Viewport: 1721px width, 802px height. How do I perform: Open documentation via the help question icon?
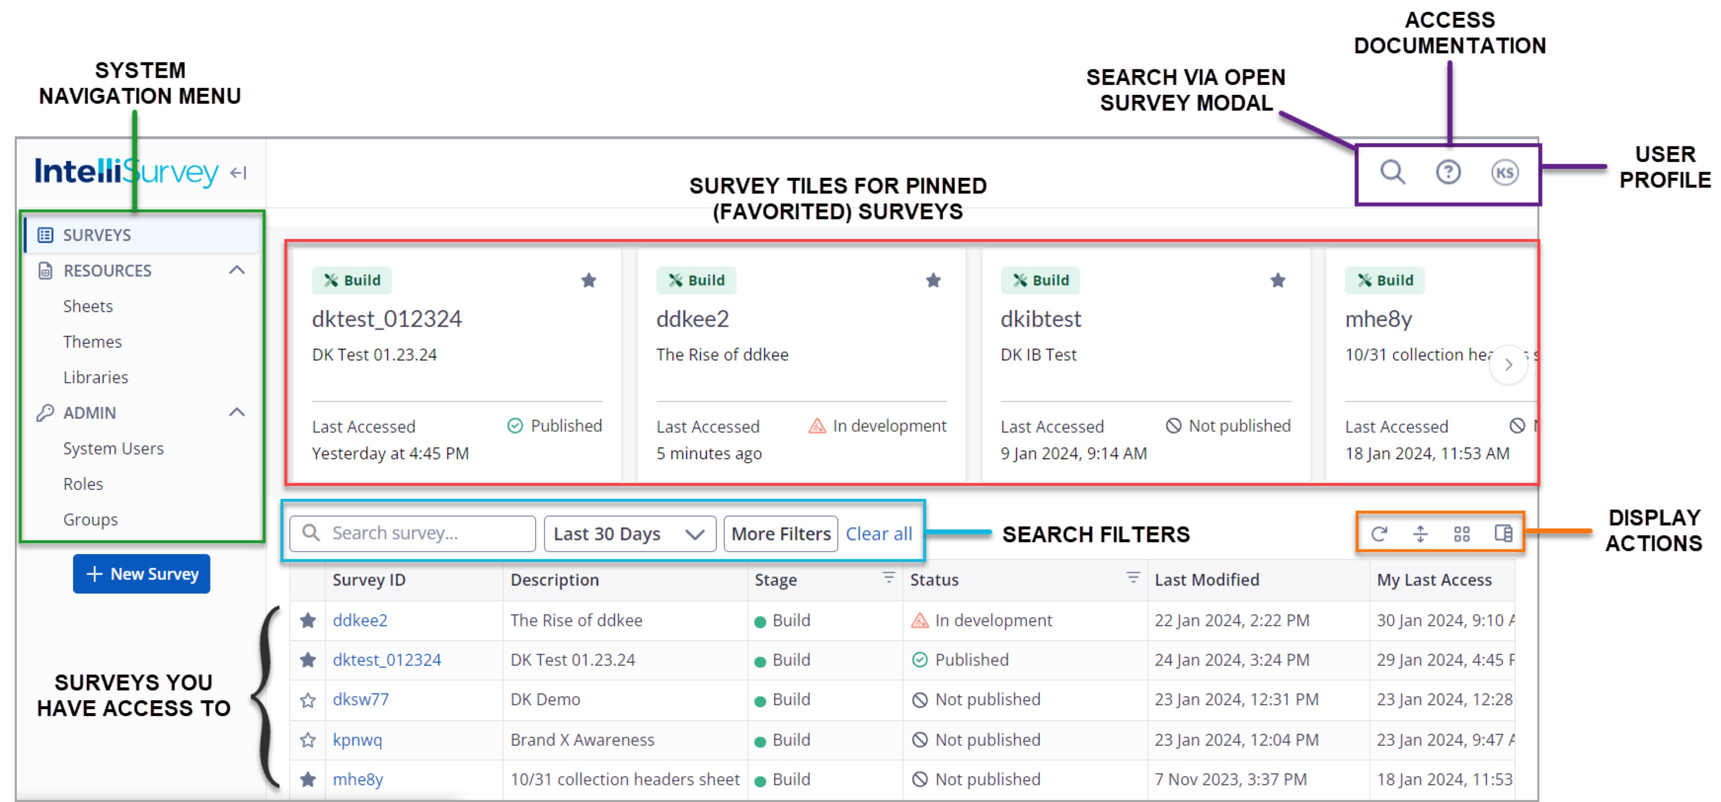[1448, 172]
